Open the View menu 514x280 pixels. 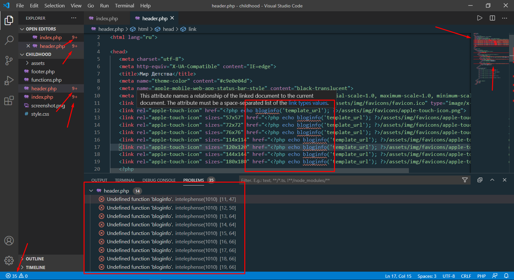(x=76, y=5)
